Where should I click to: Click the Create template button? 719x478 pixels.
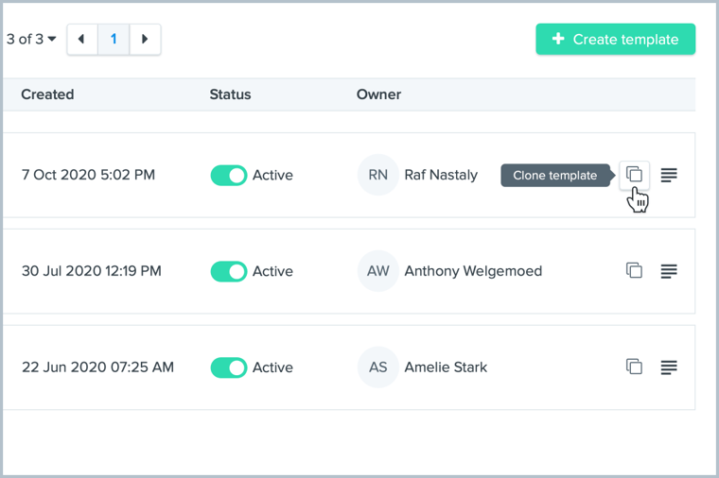[615, 40]
